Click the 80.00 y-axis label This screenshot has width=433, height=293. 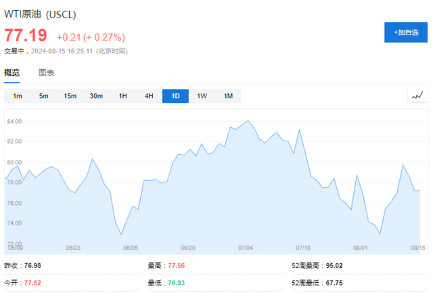click(14, 162)
